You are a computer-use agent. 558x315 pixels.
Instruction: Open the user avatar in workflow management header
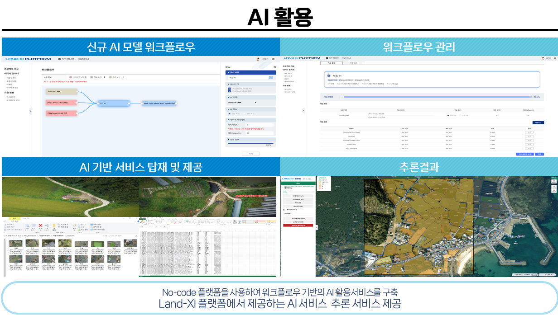click(x=542, y=58)
